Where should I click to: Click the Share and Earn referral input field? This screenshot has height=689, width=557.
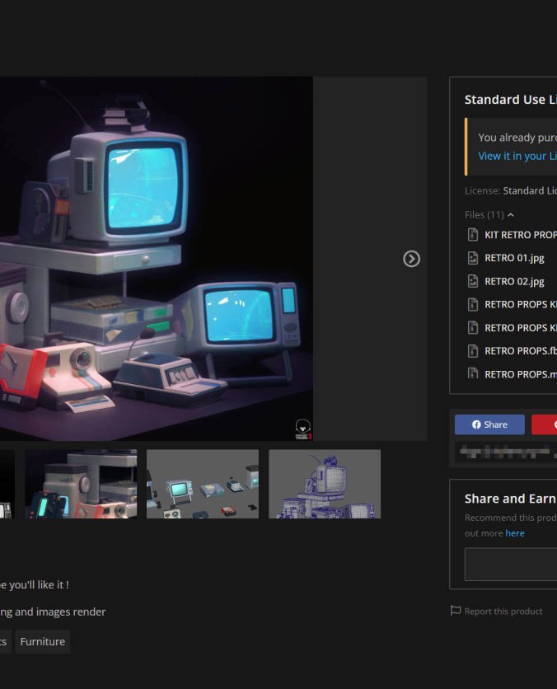[x=511, y=565]
